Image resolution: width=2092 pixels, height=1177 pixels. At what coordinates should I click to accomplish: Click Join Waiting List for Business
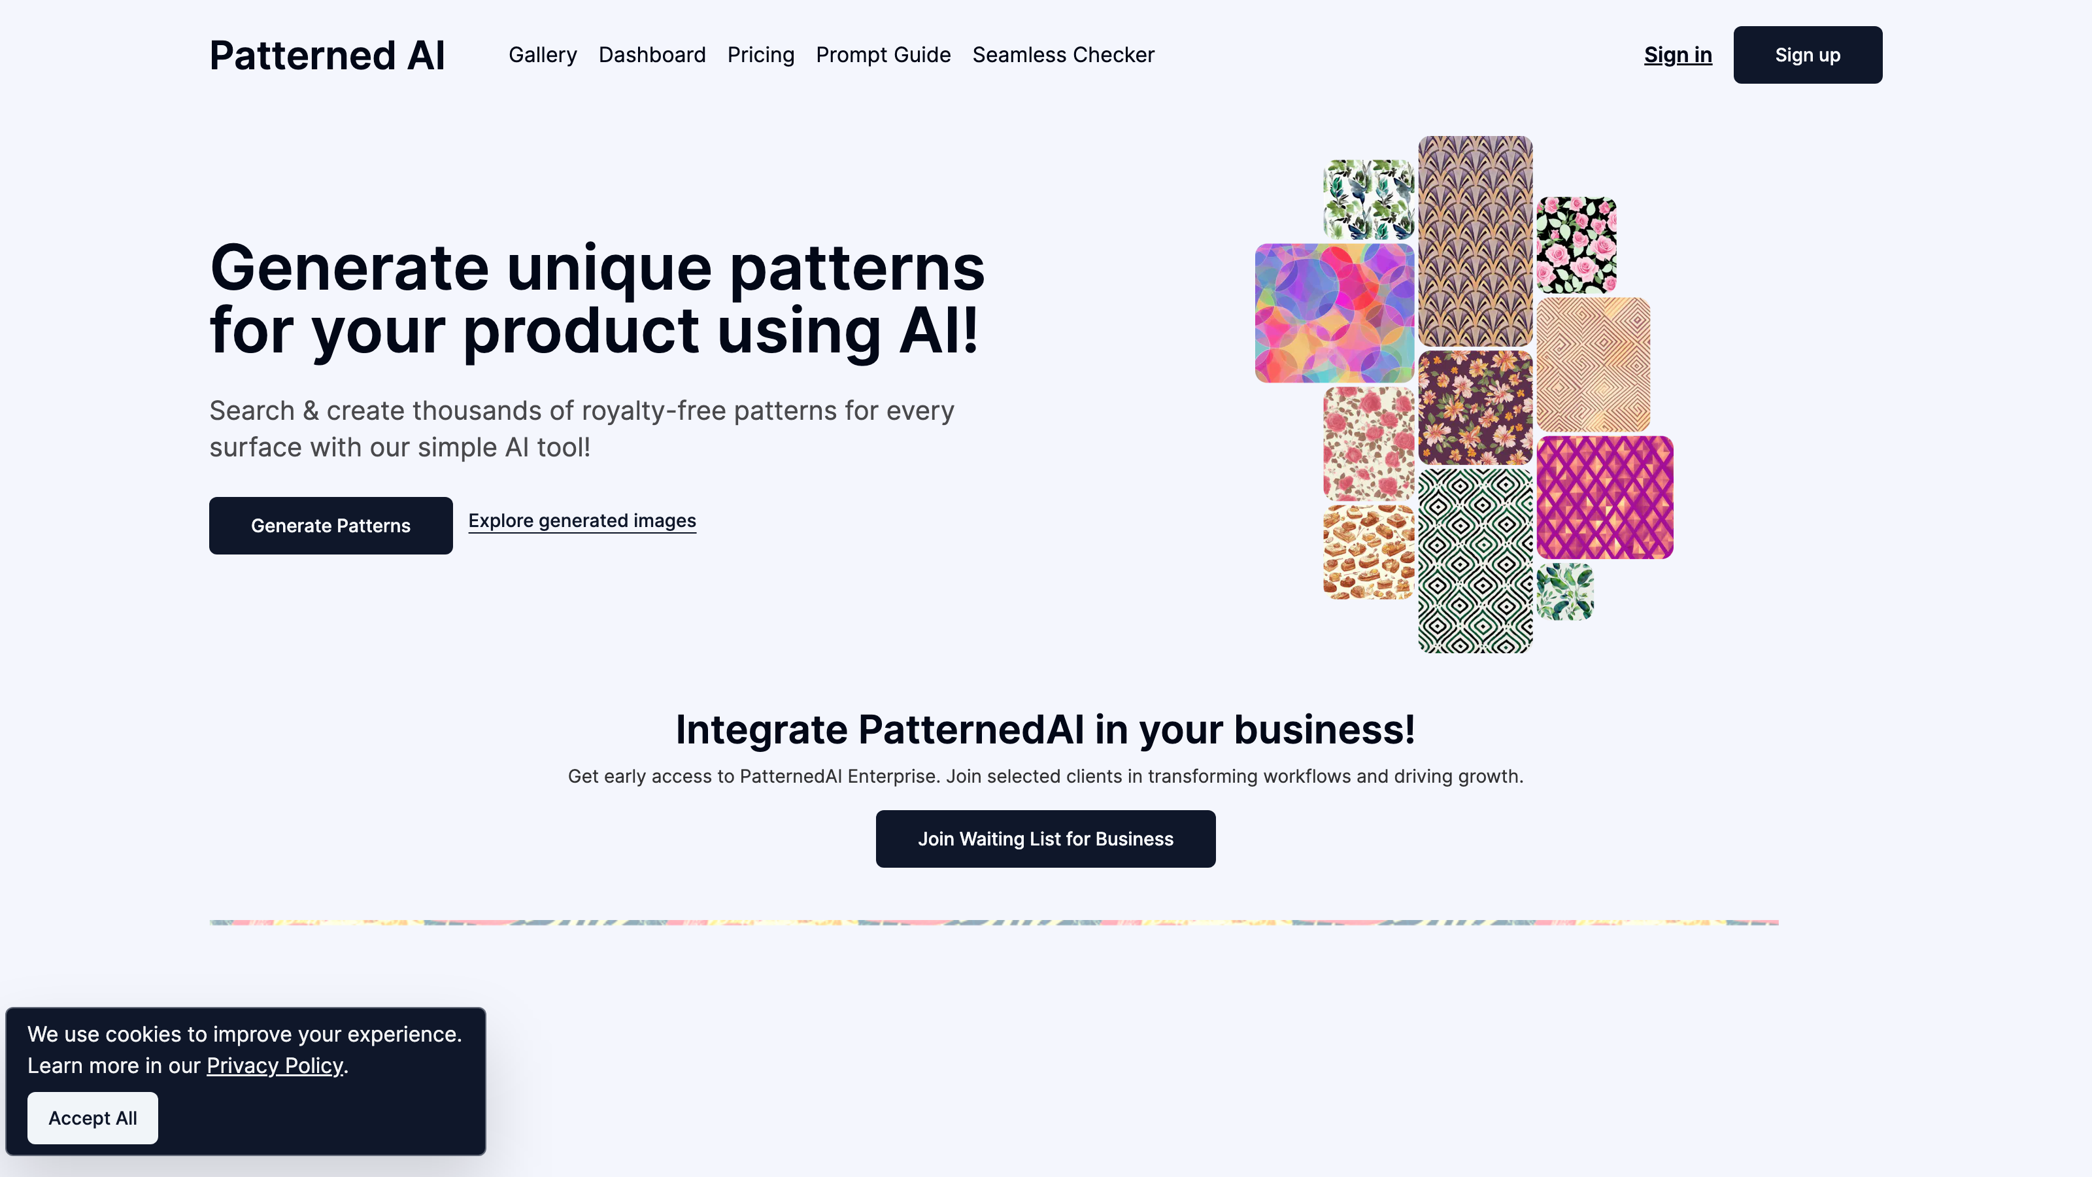[1046, 838]
